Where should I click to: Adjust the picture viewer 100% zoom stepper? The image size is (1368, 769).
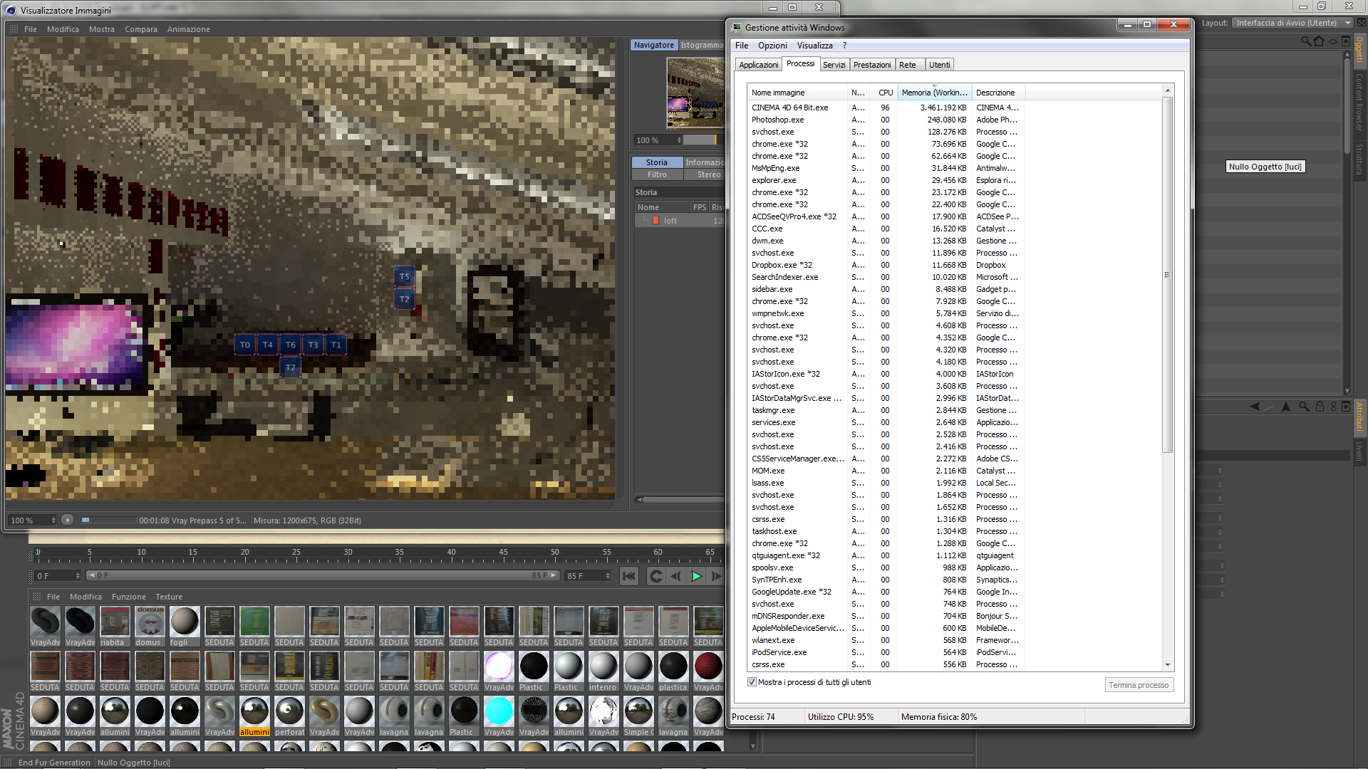[53, 520]
